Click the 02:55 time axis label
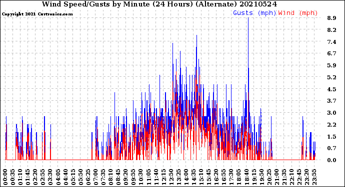 43,177
